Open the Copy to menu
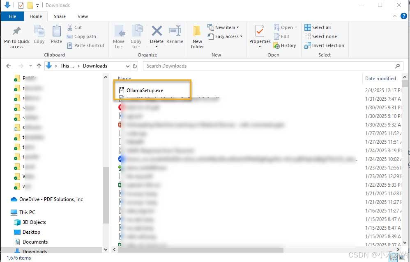The width and height of the screenshot is (410, 262). pos(136,37)
